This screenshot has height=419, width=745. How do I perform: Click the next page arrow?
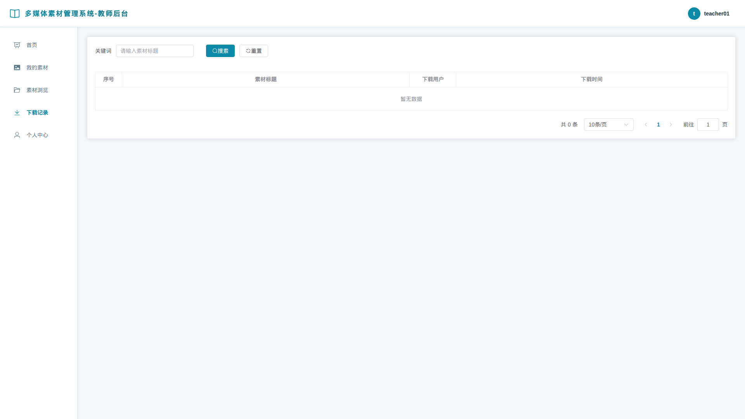click(x=671, y=125)
